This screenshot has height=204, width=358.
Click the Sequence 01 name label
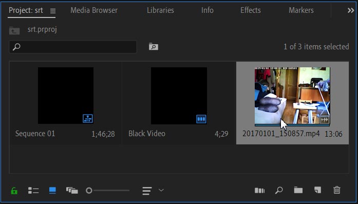click(x=35, y=134)
